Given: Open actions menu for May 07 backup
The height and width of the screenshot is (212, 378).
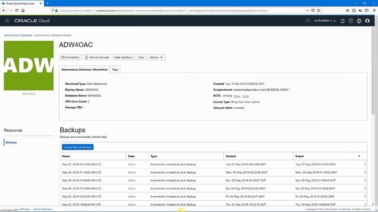Looking at the screenshot, I should 365,164.
